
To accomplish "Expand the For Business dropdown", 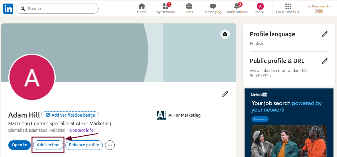I will tap(288, 8).
